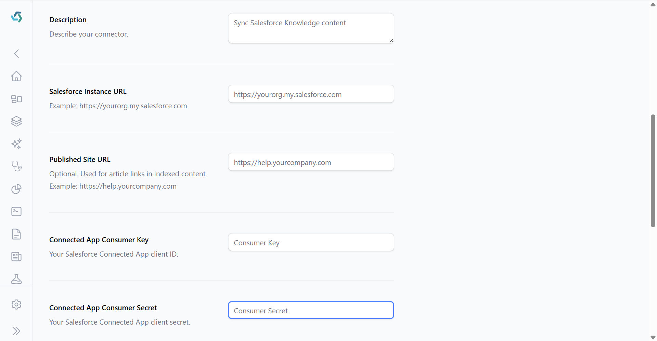Click the app logo in sidebar
The image size is (657, 341).
pyautogui.click(x=16, y=17)
